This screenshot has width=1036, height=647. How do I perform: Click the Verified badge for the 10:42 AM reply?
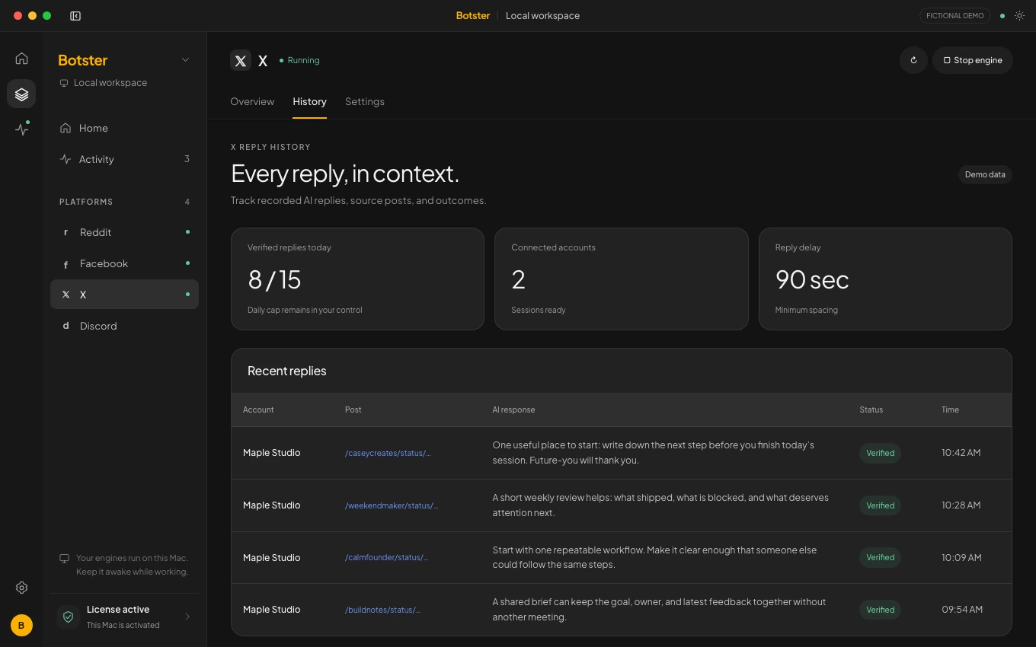pyautogui.click(x=880, y=453)
